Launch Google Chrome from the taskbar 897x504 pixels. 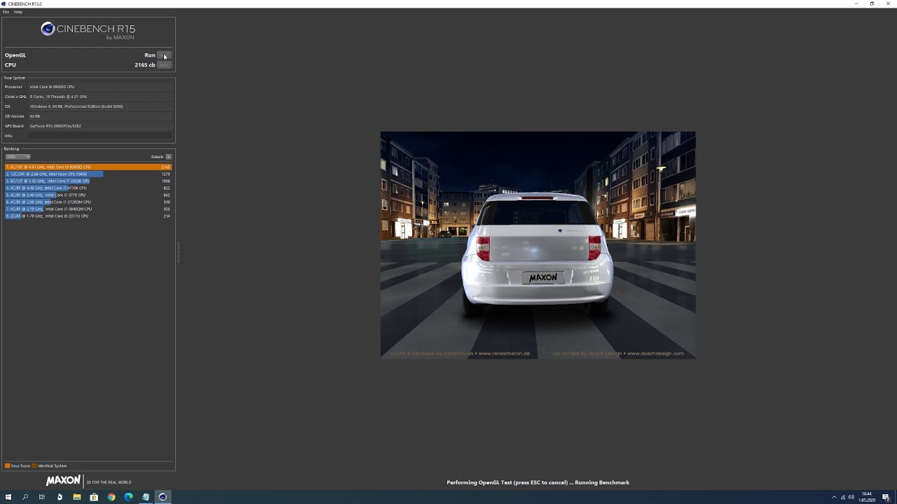111,497
